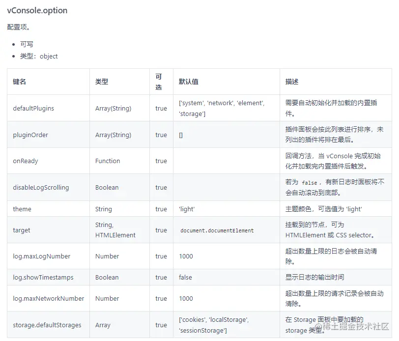Select the onReady callback description
This screenshot has width=399, height=341.
tap(333, 161)
